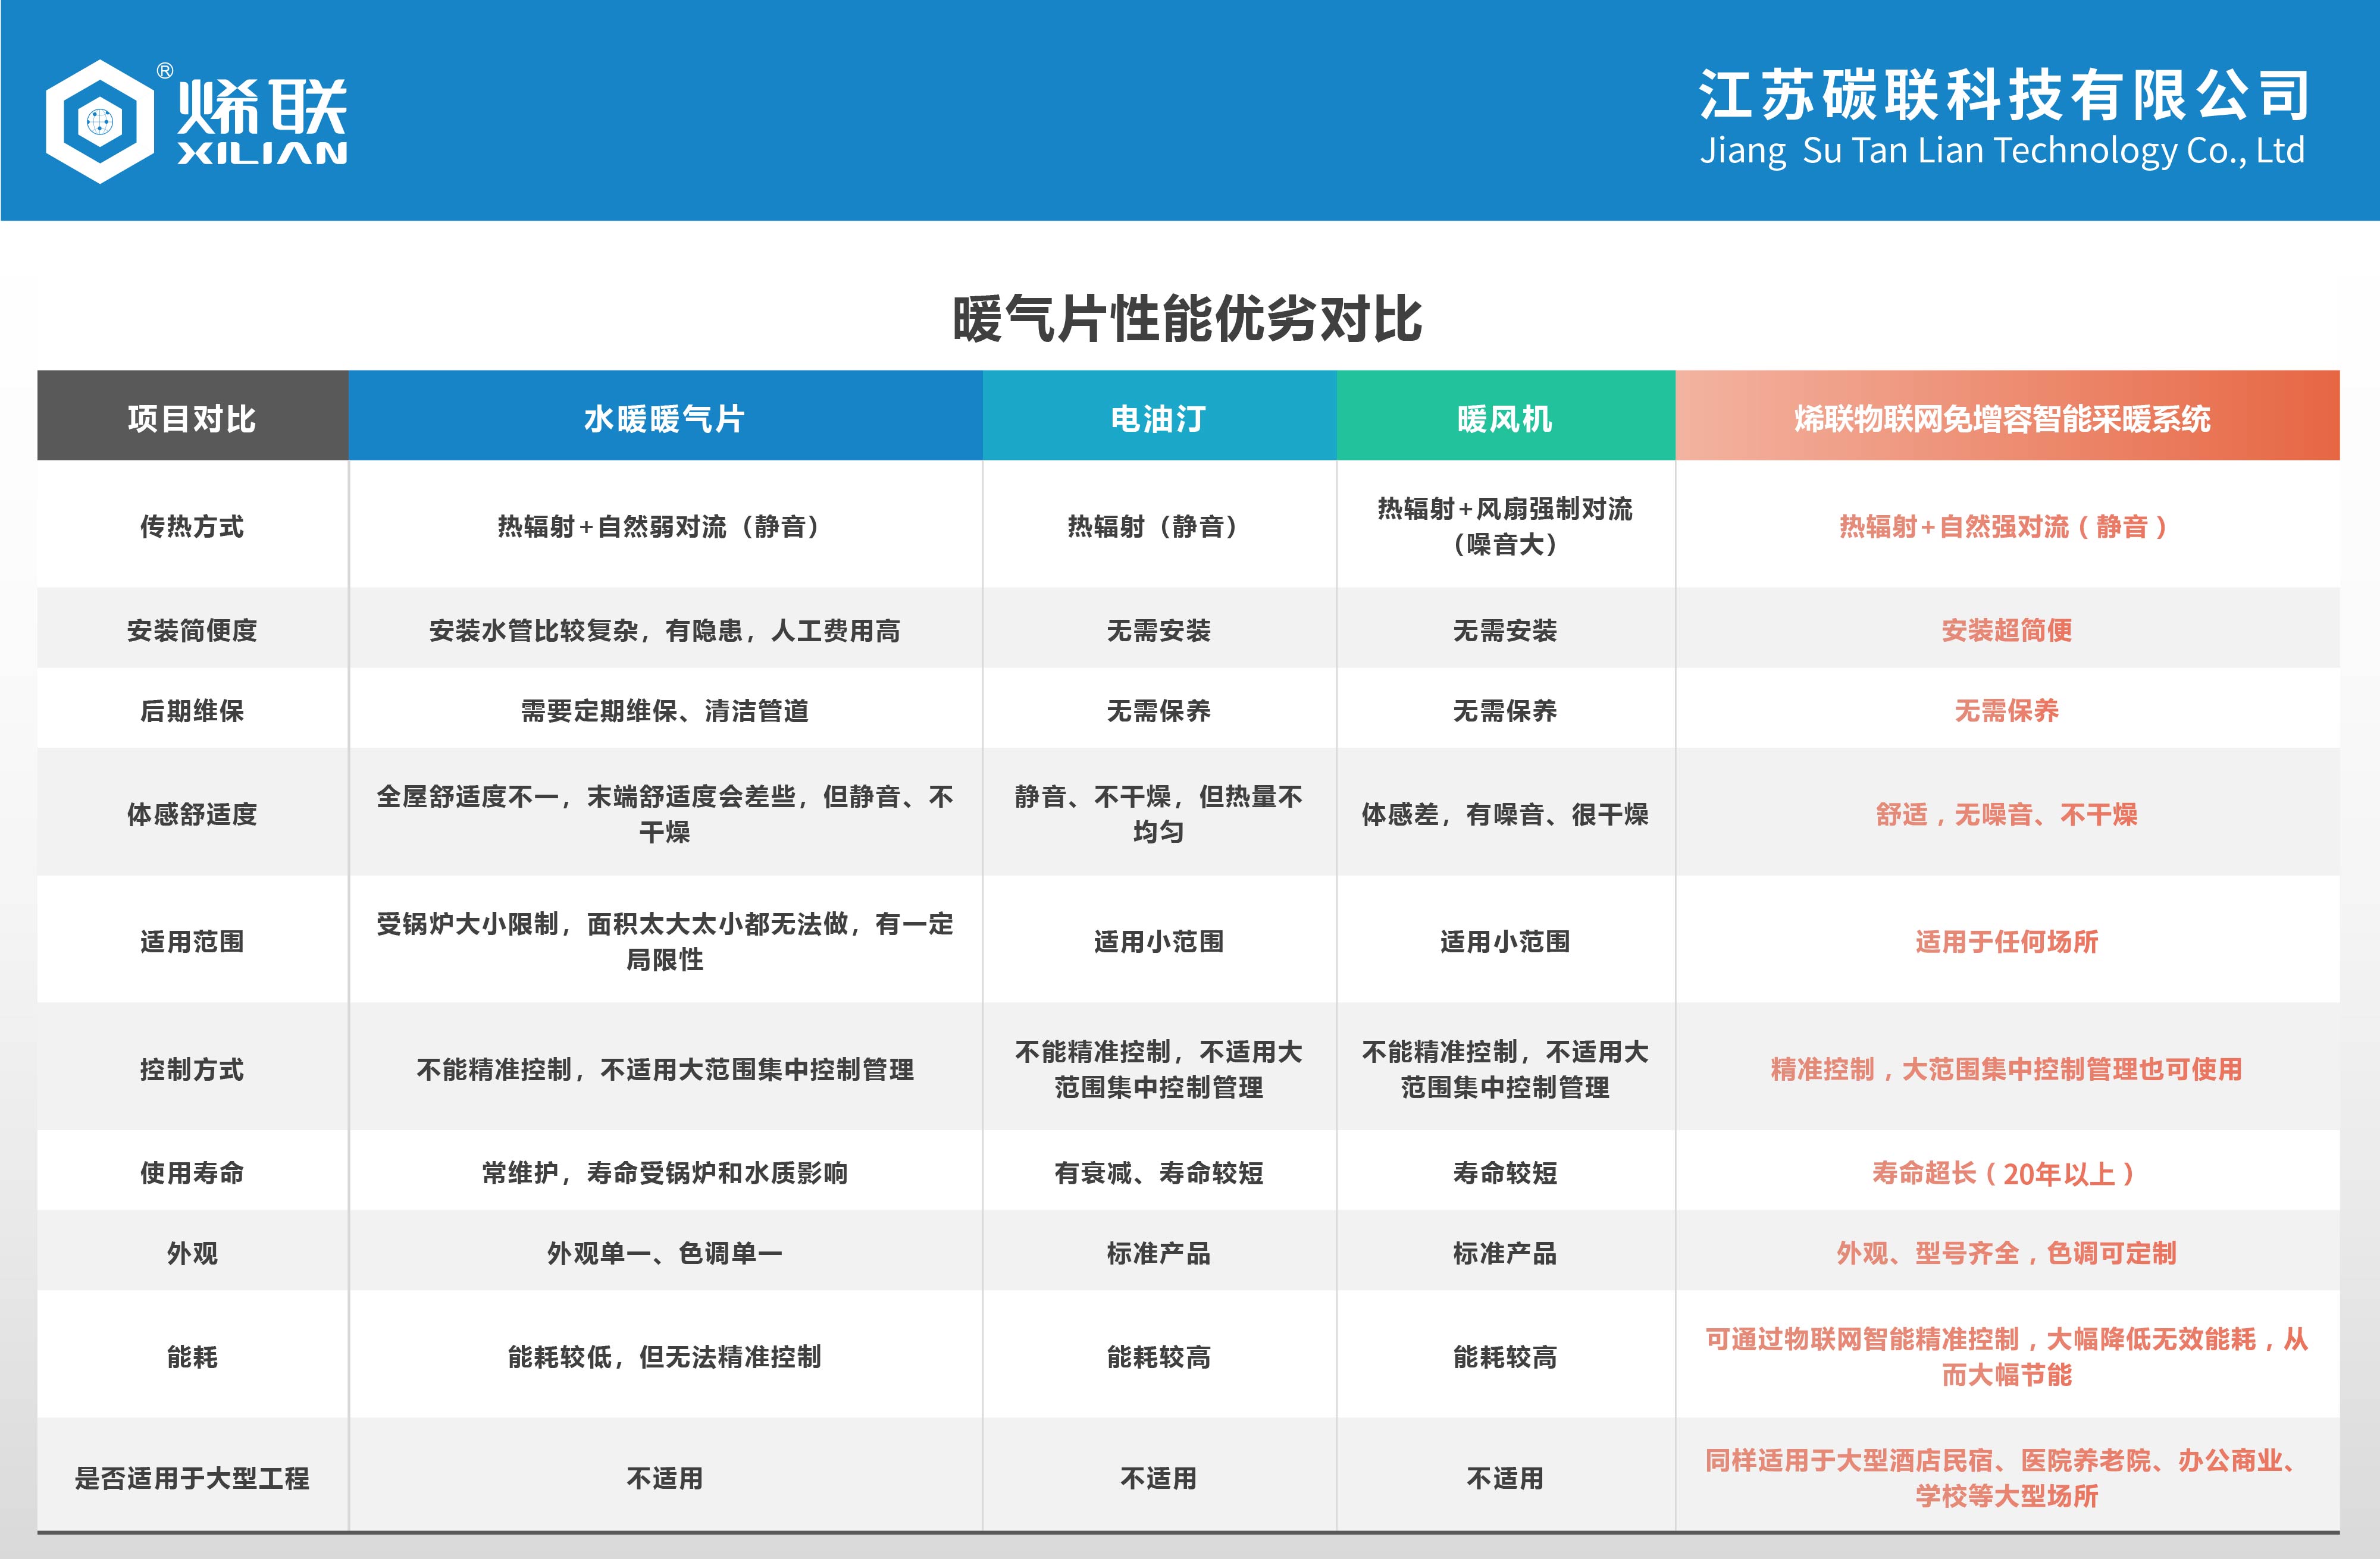Click 无需安装 in the 电油汀 column

tap(1159, 630)
